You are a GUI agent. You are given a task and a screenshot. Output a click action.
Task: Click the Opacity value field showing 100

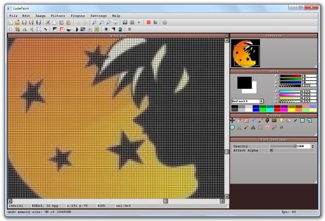point(304,146)
